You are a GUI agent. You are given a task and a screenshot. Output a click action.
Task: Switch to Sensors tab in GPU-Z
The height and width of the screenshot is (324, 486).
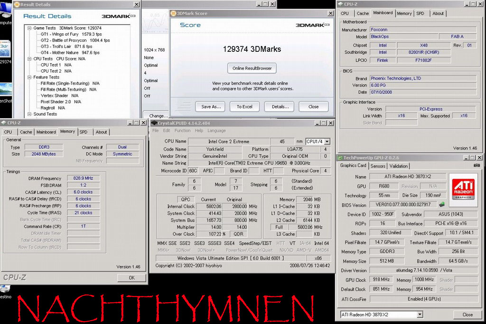(378, 166)
